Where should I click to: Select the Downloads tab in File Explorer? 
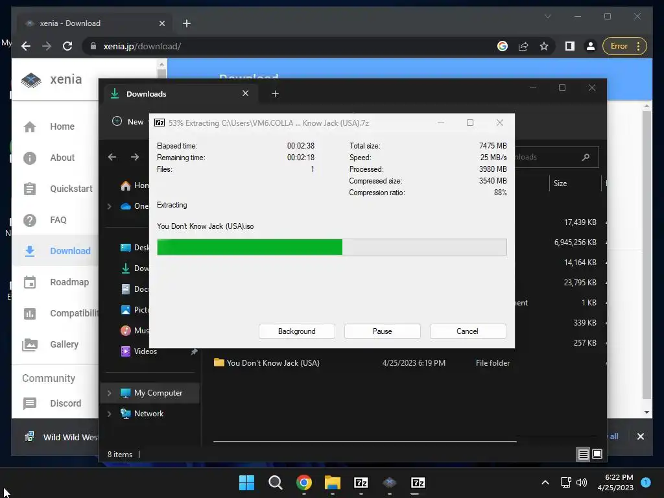[180, 94]
